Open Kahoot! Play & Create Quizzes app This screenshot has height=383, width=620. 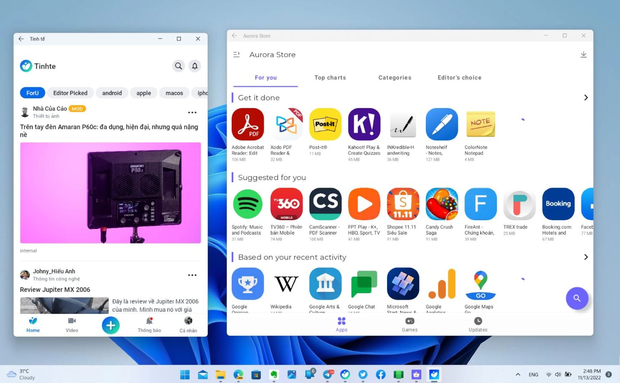[x=364, y=124]
